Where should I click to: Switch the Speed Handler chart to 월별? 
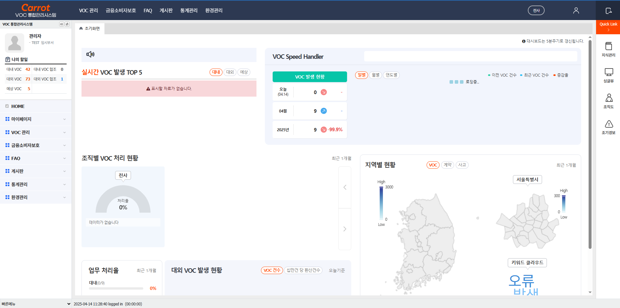pyautogui.click(x=375, y=75)
